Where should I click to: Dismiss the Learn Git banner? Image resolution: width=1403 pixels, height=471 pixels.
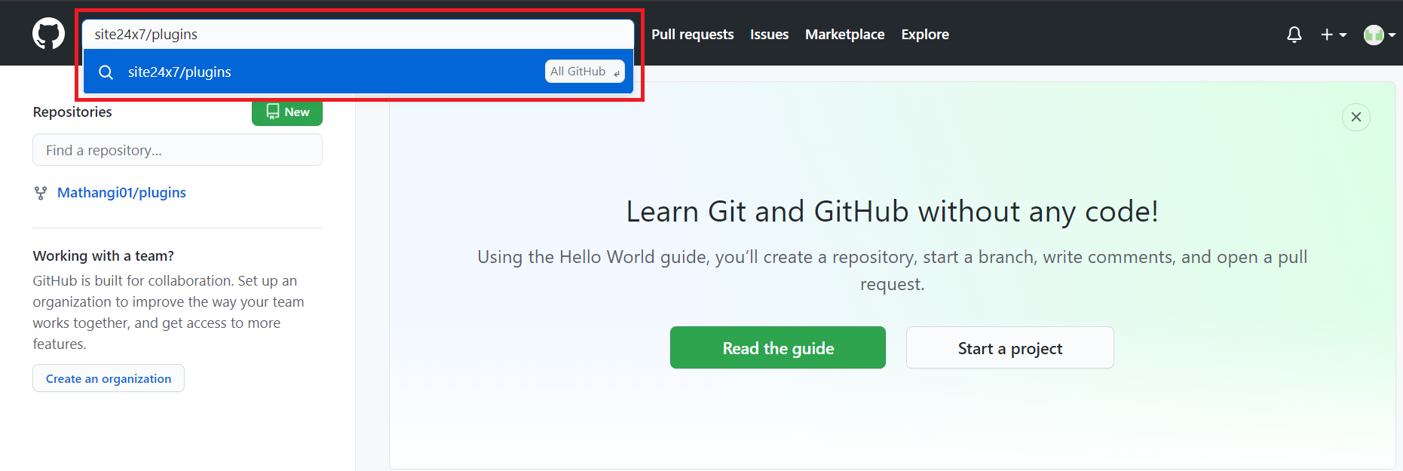pos(1356,117)
